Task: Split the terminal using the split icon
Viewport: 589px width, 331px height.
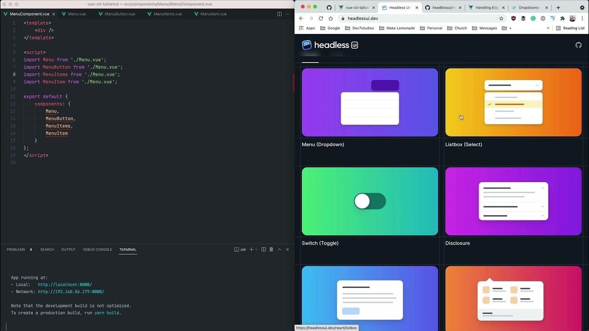Action: coord(264,250)
